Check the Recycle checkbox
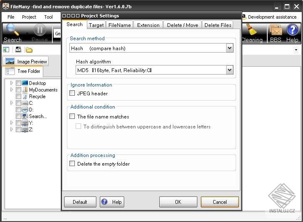 tap(18, 96)
